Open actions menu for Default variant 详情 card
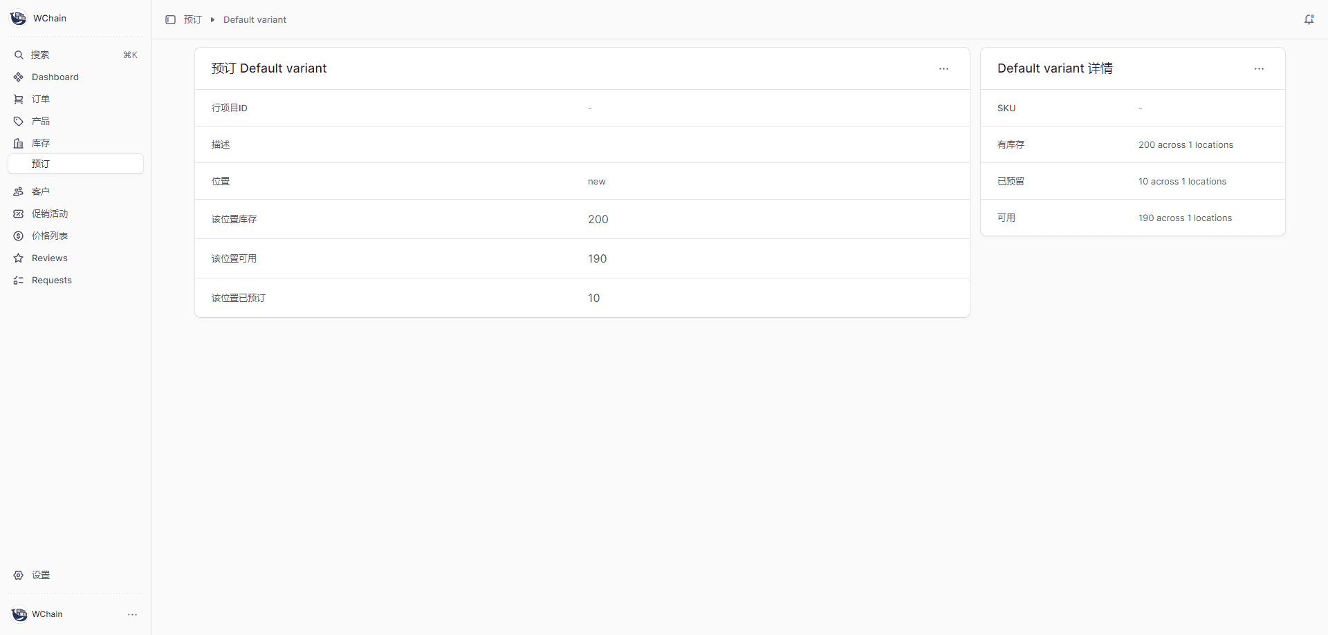The image size is (1328, 635). 1259,69
